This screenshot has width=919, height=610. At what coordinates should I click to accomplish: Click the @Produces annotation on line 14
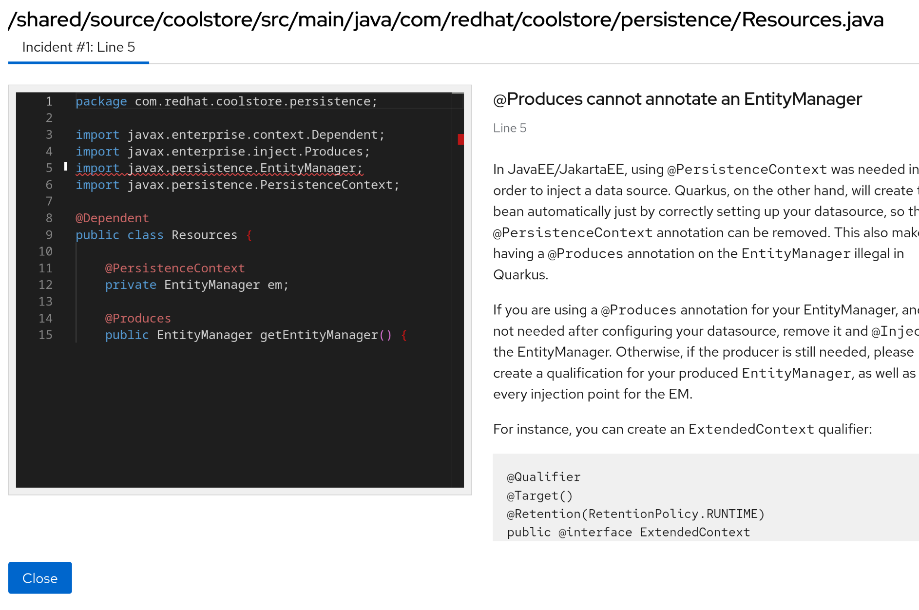point(138,318)
